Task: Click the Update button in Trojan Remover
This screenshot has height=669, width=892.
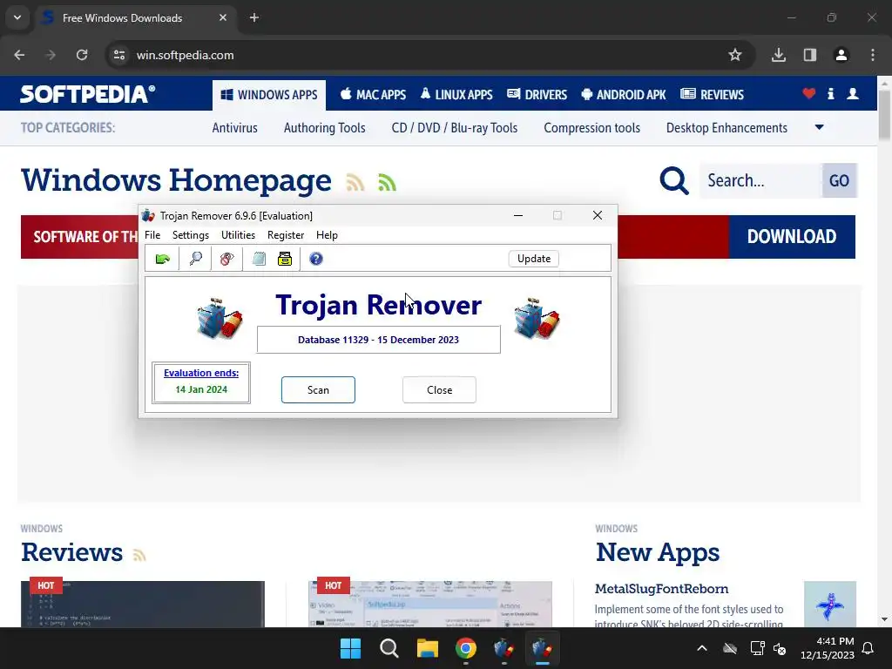Action: point(534,258)
